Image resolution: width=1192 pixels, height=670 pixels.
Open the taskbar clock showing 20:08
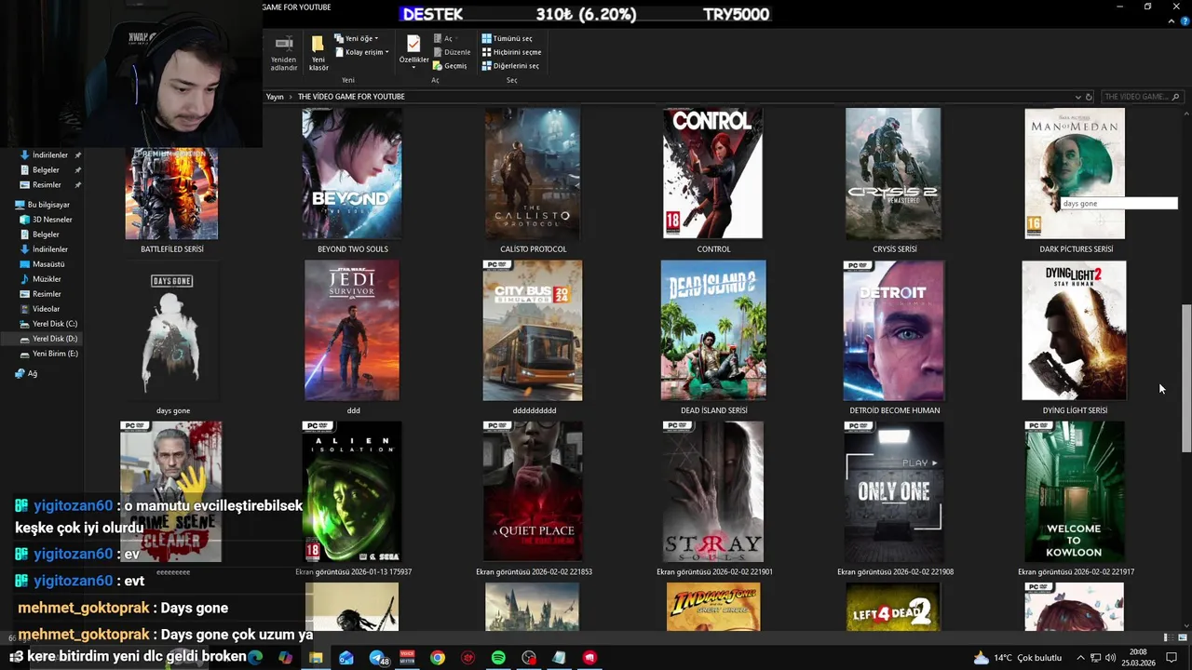pyautogui.click(x=1137, y=658)
